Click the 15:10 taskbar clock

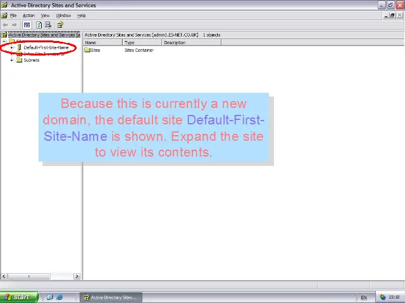tap(394, 297)
